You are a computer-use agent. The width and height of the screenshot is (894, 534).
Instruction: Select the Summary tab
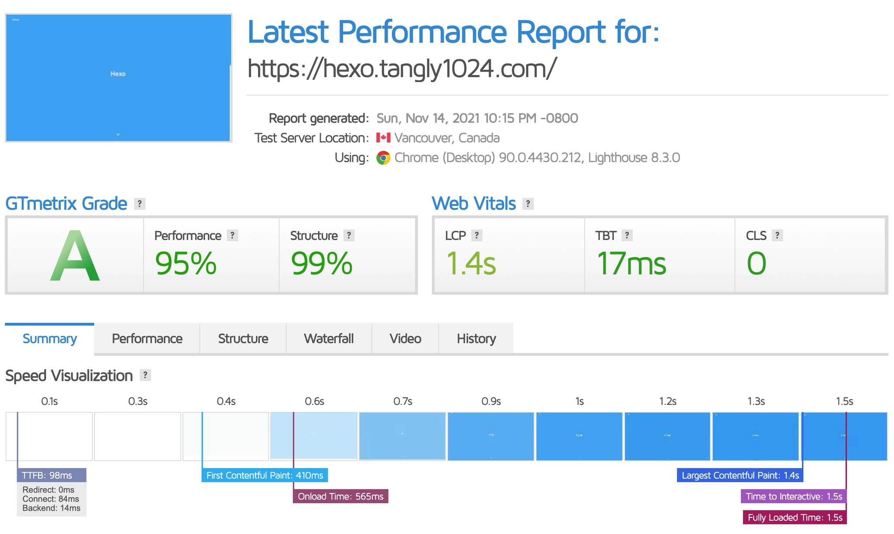pos(50,339)
